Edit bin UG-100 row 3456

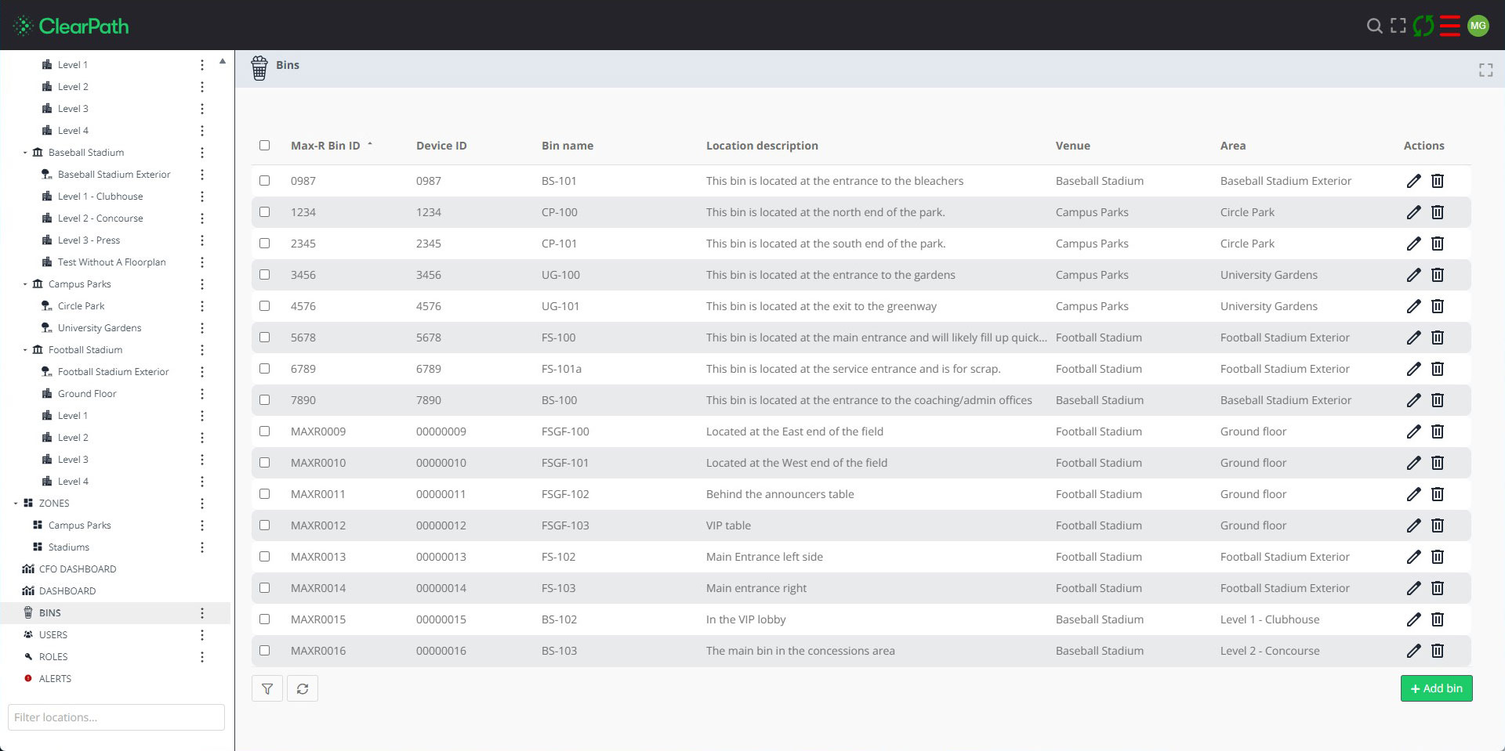click(x=1413, y=275)
